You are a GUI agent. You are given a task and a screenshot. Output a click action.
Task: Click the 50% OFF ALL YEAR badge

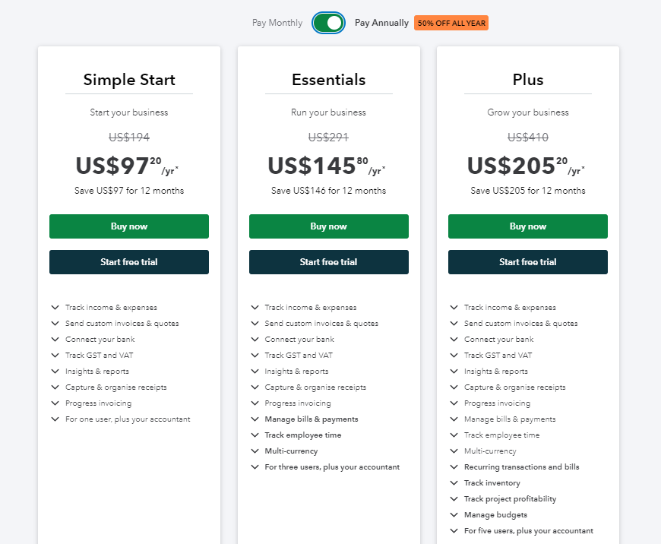451,23
